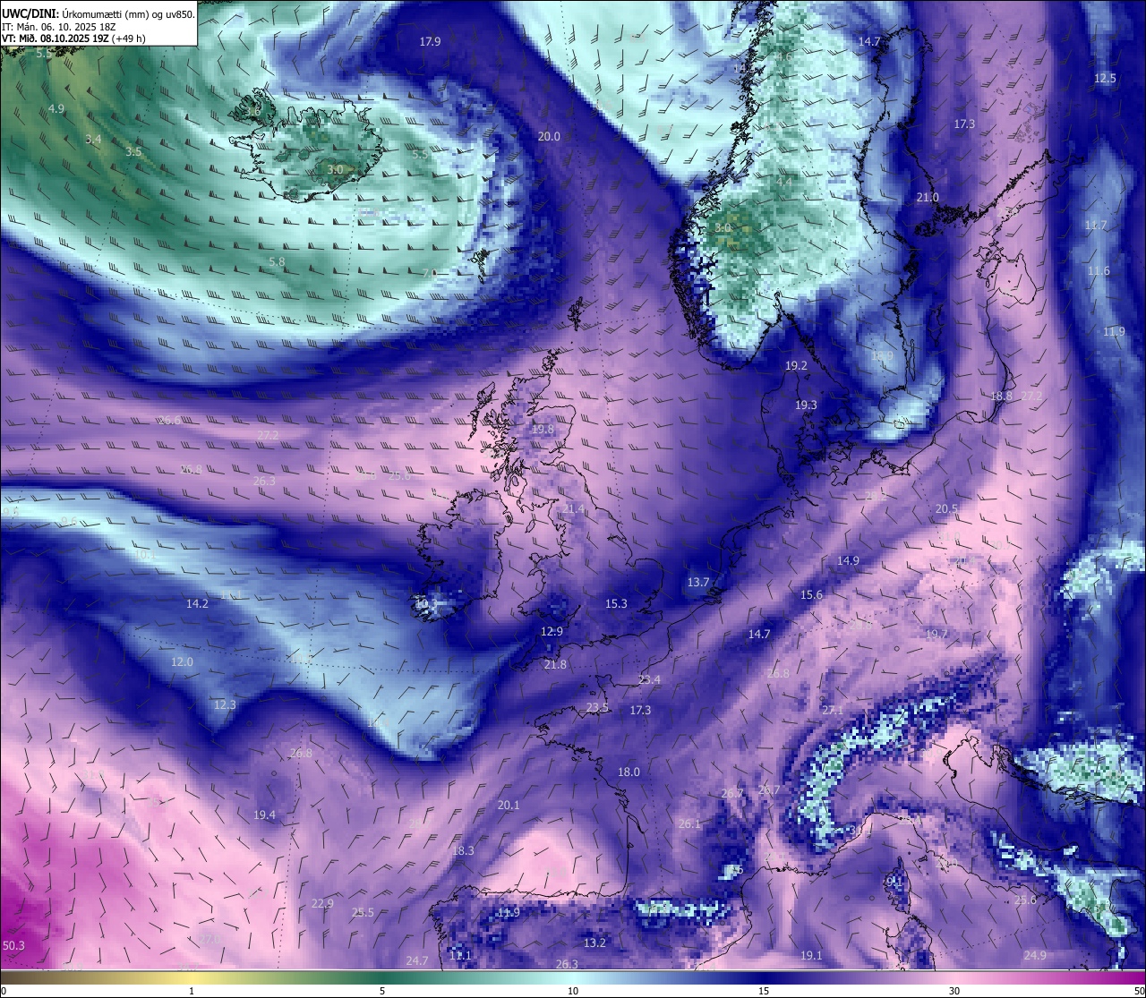
Task: Click colorbar tick label 10
Action: 573,991
